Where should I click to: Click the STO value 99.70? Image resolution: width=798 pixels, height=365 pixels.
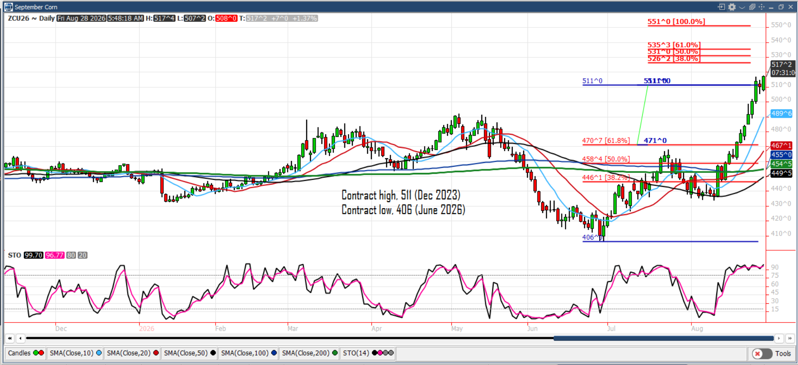[33, 255]
